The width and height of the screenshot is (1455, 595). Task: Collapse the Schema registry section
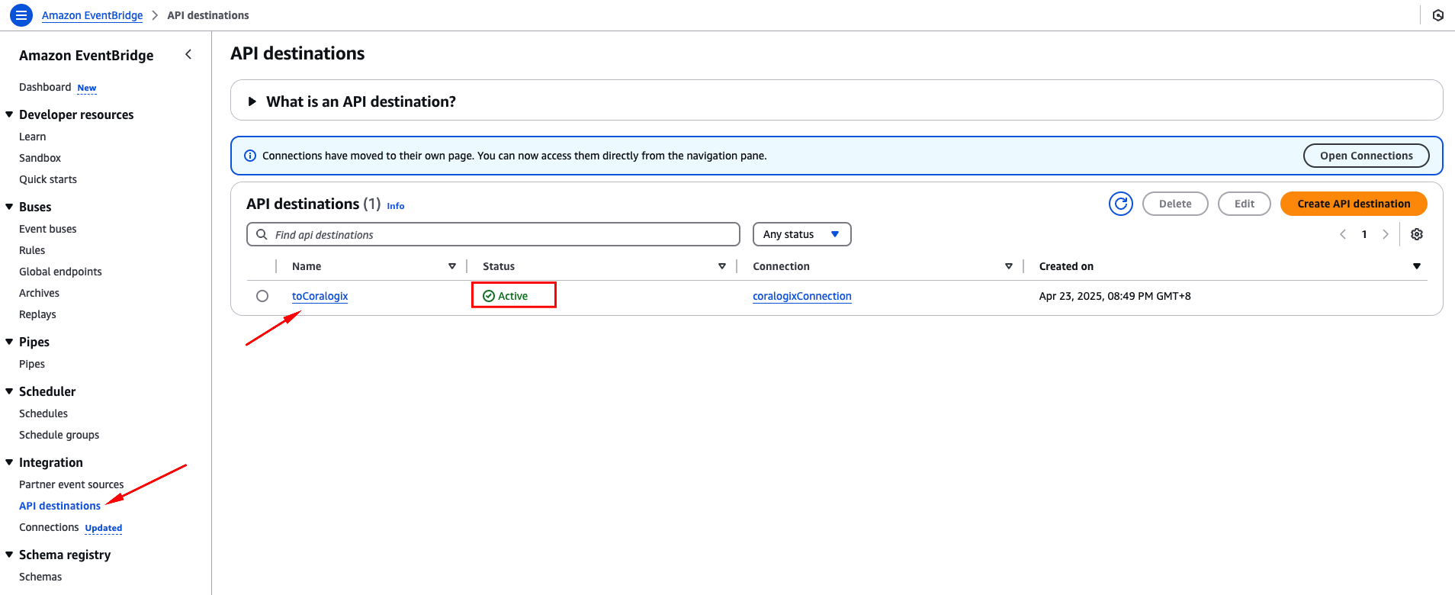9,555
